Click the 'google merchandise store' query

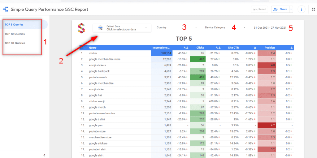[x=105, y=59]
